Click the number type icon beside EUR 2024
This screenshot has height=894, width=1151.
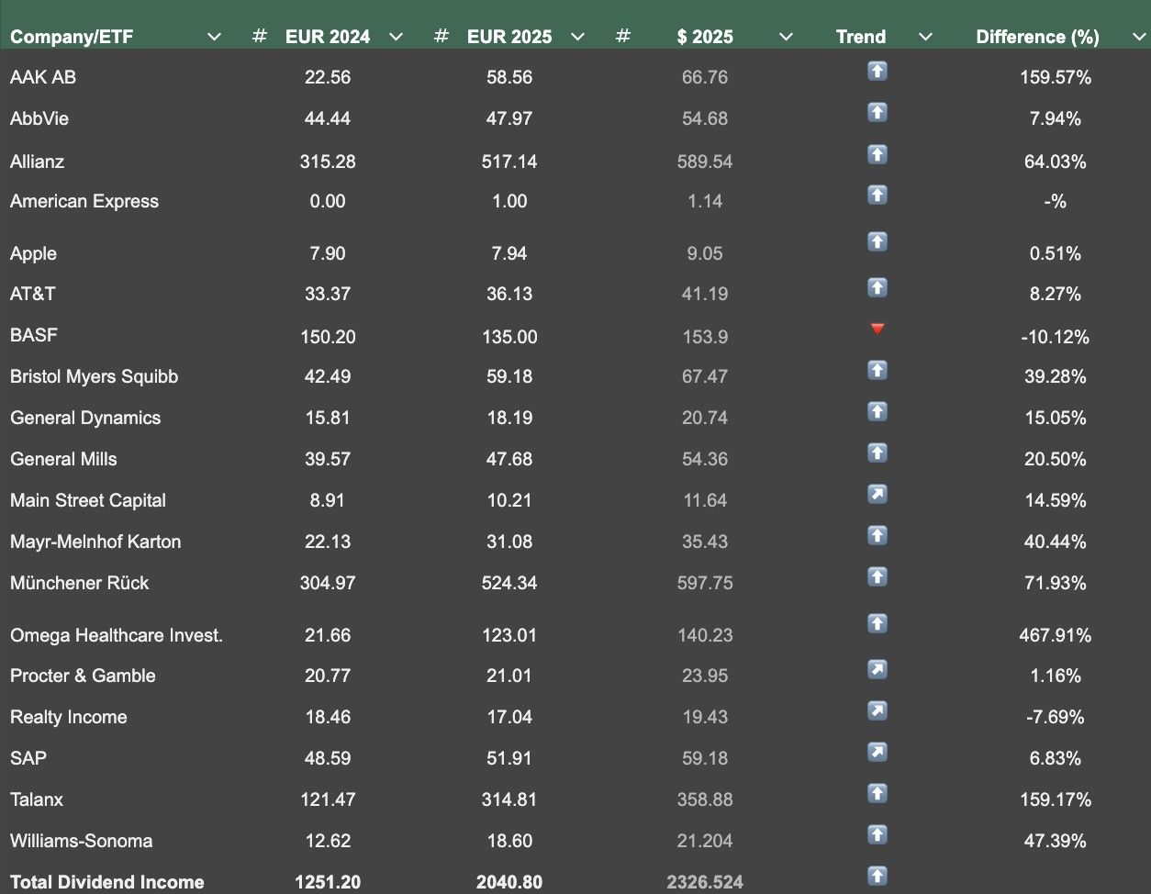(260, 37)
